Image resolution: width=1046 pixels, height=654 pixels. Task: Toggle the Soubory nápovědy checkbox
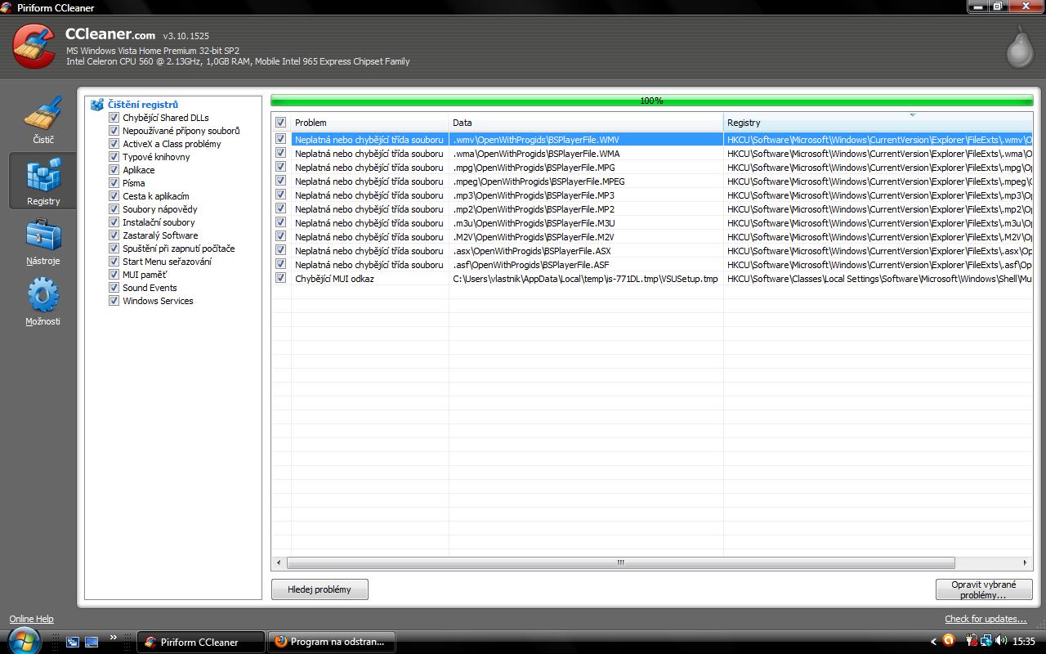pos(114,209)
